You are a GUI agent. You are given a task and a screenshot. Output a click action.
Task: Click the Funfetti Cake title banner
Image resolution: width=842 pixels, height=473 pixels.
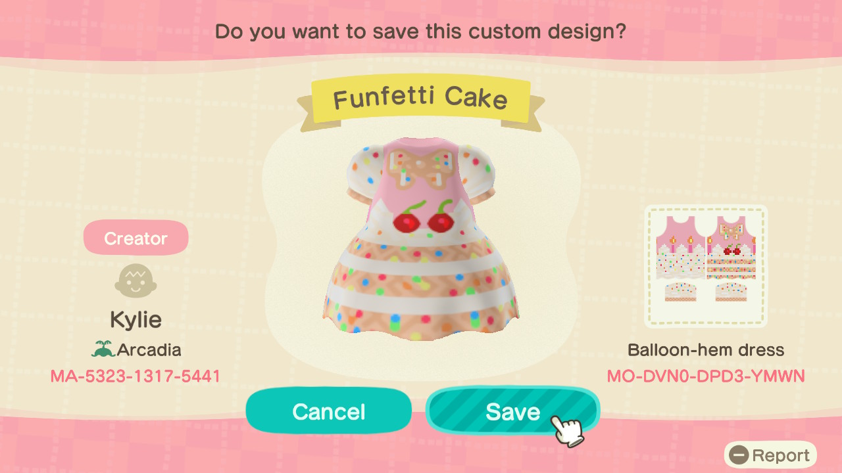coord(420,100)
